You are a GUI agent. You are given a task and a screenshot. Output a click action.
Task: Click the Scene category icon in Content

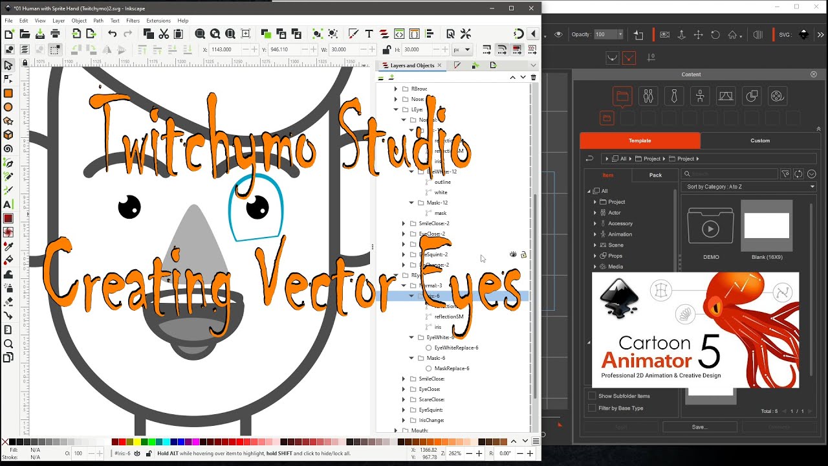coord(726,96)
